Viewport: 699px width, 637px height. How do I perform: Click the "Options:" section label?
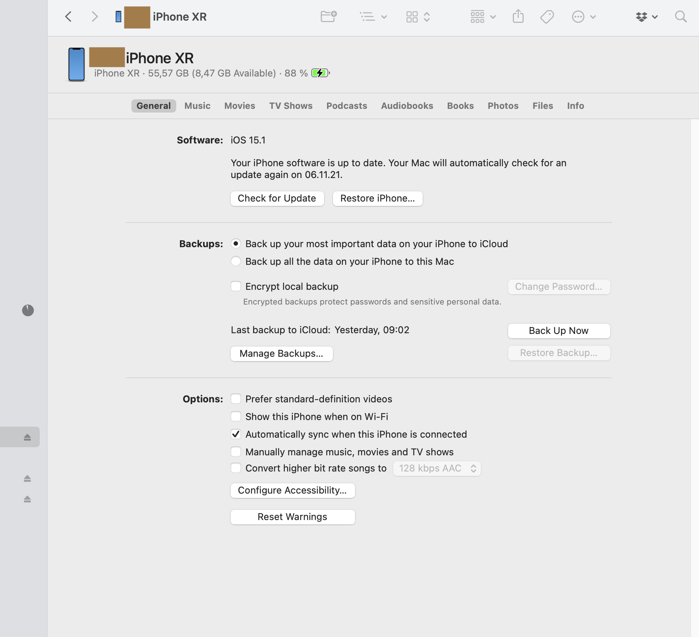203,399
